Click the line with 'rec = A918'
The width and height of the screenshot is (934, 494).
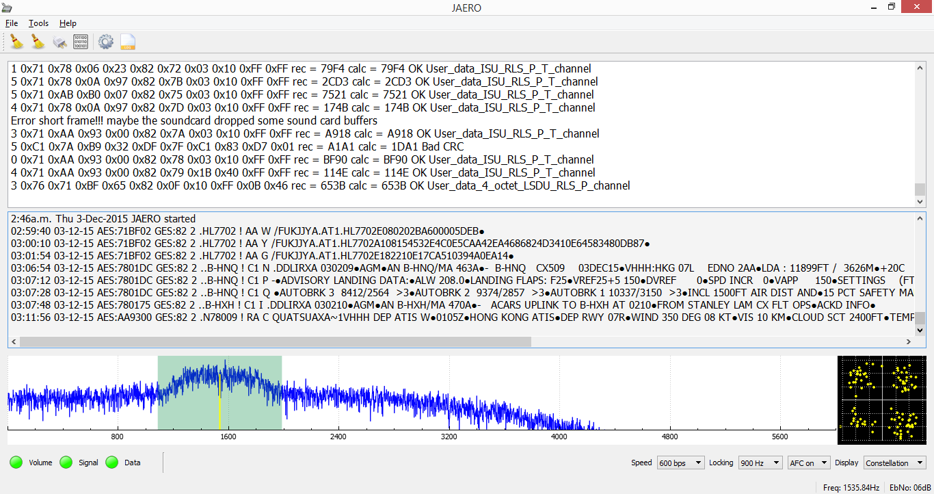[305, 133]
